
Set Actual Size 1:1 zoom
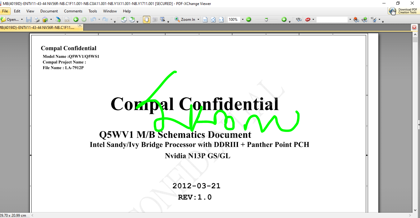(205, 20)
